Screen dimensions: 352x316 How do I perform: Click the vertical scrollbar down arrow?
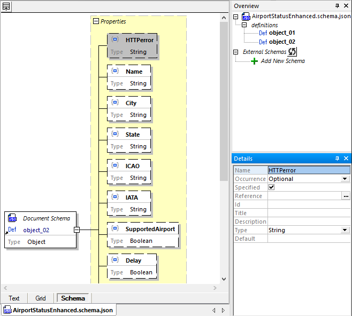[x=224, y=279]
